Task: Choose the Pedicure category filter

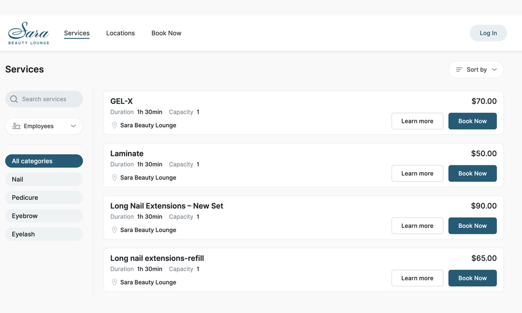Action: 44,197
